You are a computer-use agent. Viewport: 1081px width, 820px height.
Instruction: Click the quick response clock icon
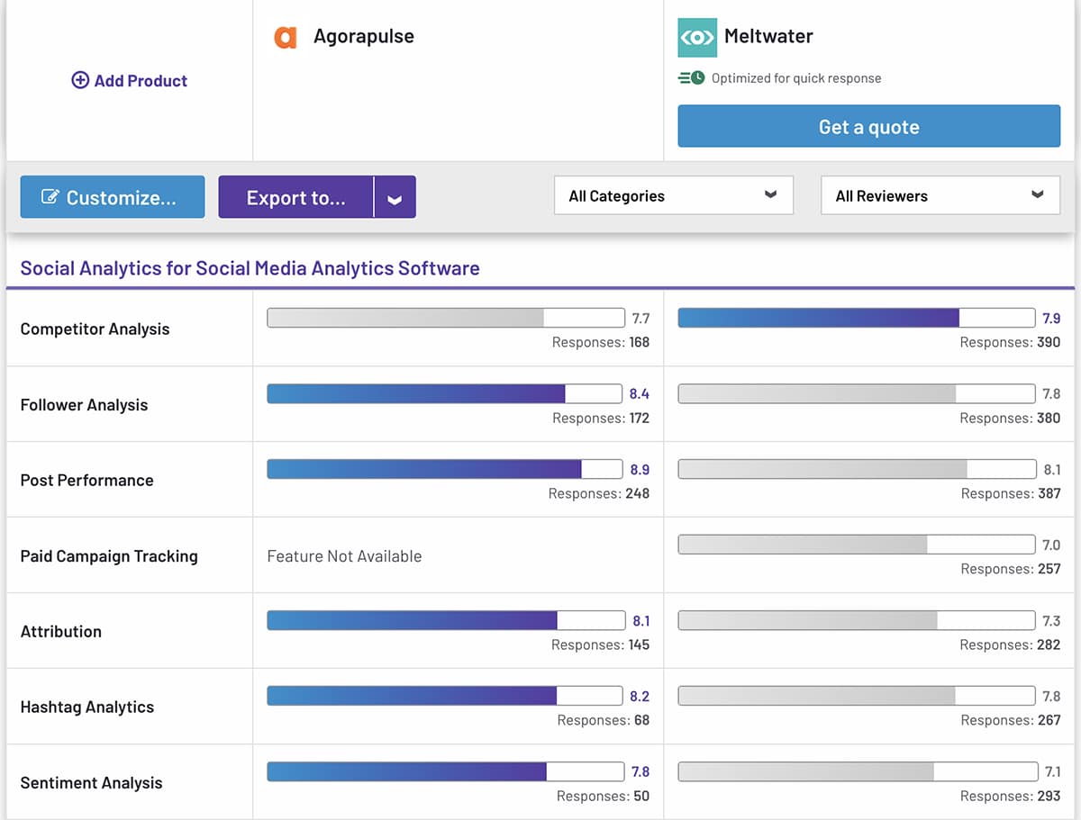691,78
